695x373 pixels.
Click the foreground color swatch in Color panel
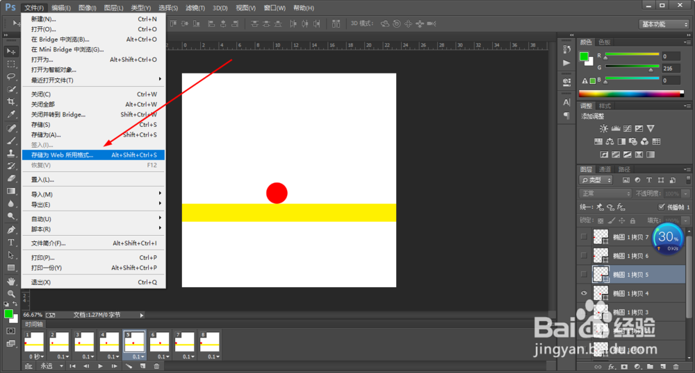(x=584, y=56)
